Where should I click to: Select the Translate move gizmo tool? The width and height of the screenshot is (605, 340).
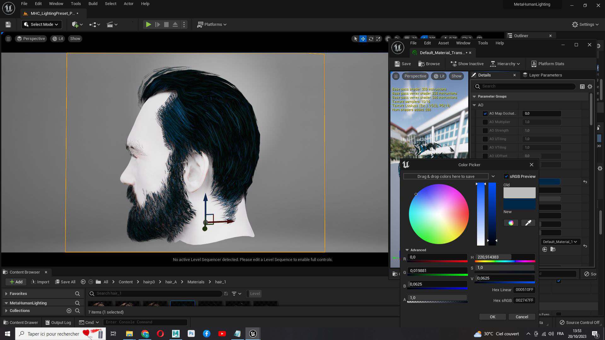(x=363, y=39)
